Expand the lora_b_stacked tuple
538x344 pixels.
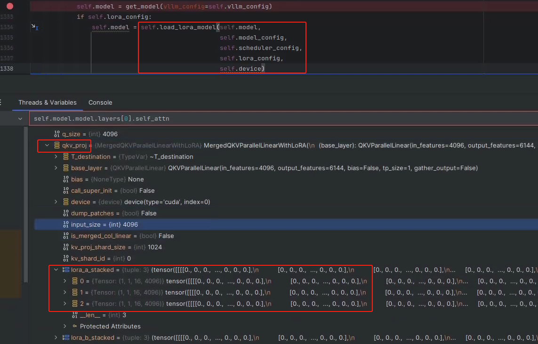point(56,337)
